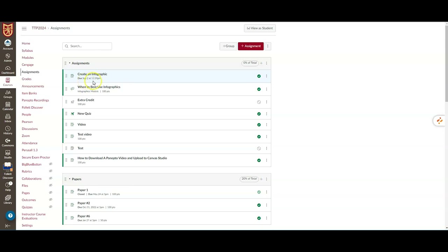Click the blue floating help bubble
This screenshot has height=252, width=448.
(10, 216)
